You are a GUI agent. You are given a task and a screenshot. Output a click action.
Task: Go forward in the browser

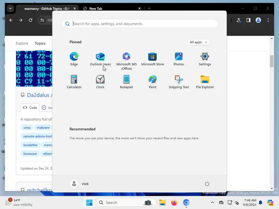click(x=21, y=20)
